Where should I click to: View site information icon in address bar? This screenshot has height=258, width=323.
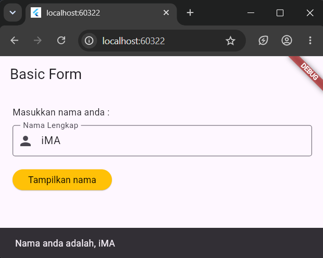89,41
